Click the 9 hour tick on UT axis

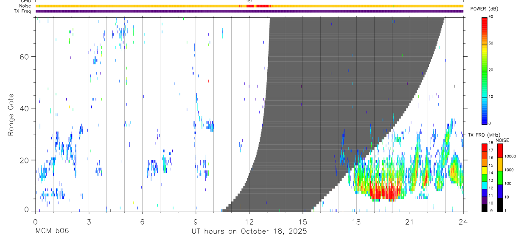196,222
